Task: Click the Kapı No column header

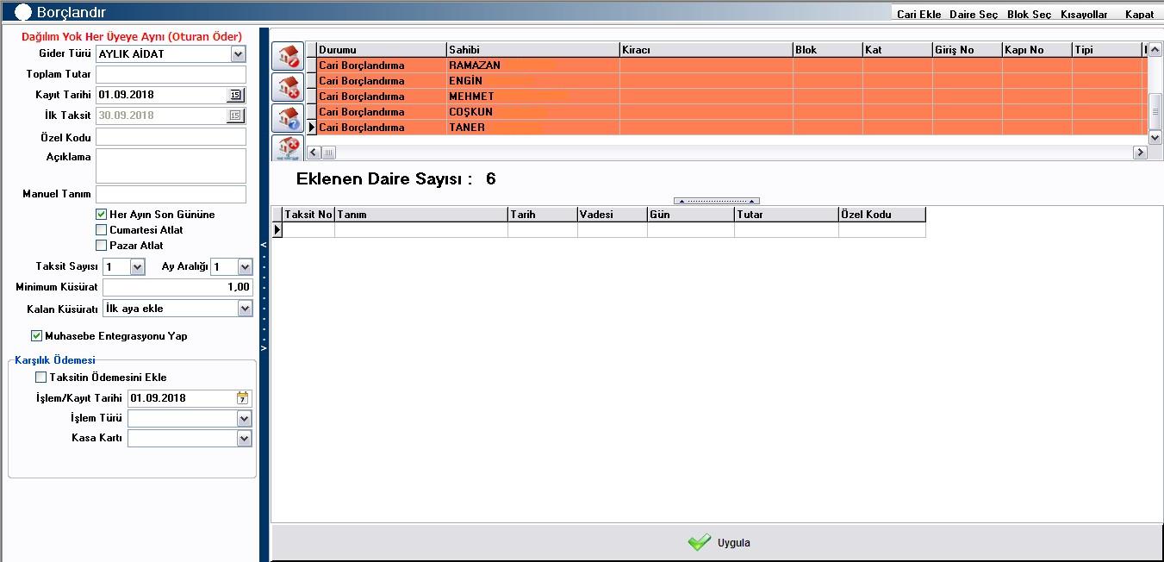Action: 1037,50
